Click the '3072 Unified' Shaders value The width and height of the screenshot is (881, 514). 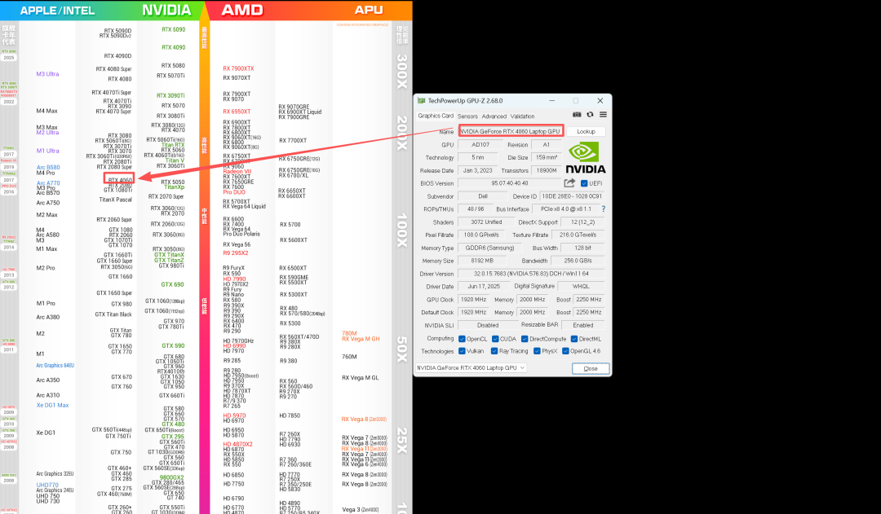[486, 222]
